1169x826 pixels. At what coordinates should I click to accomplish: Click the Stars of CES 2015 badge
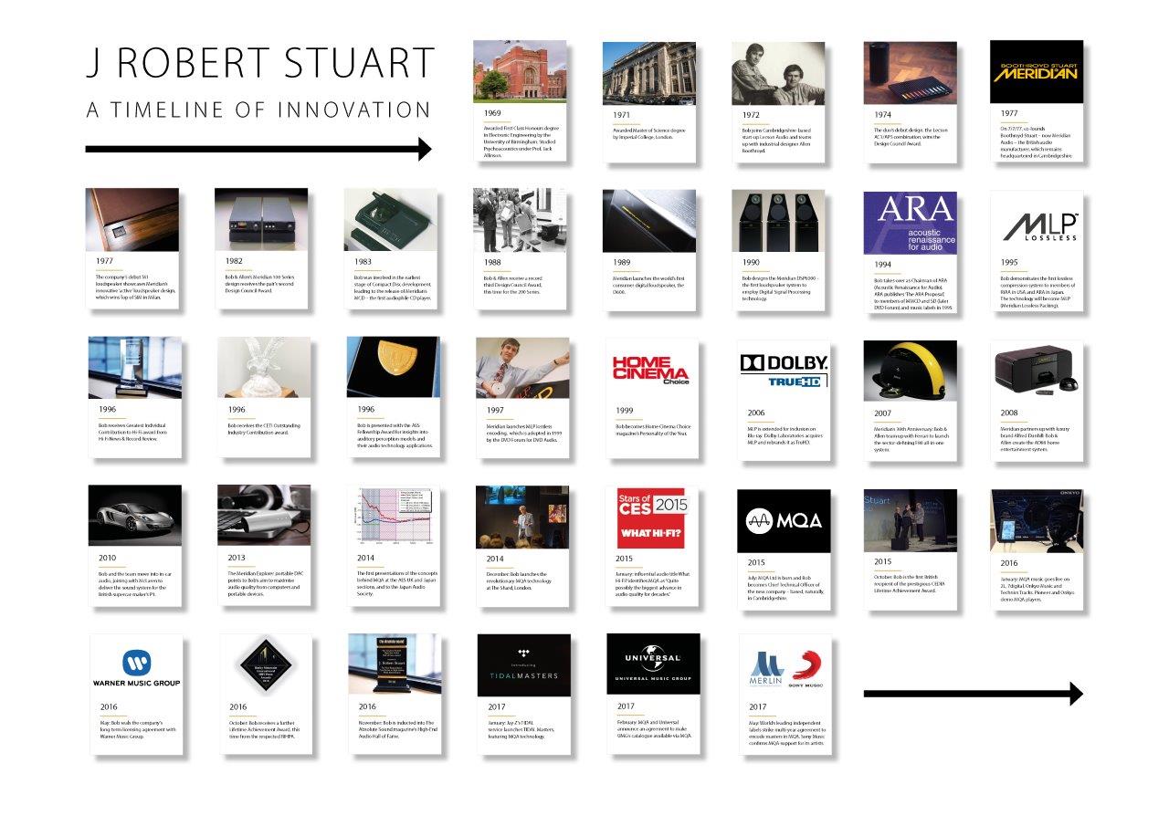coord(651,518)
